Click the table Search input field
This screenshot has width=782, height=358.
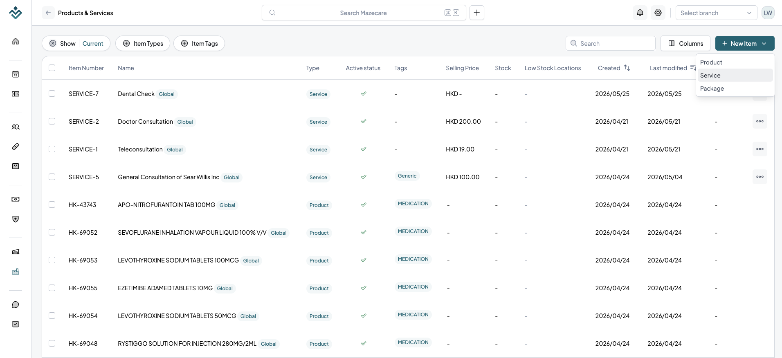point(611,43)
